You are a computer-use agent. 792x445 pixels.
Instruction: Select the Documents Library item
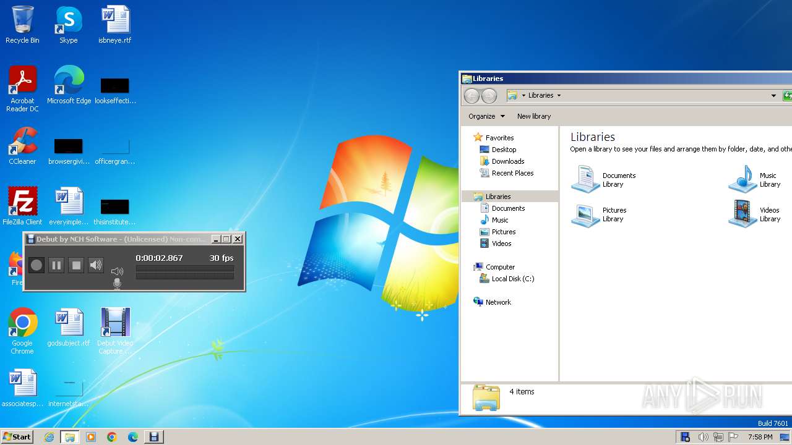[604, 179]
